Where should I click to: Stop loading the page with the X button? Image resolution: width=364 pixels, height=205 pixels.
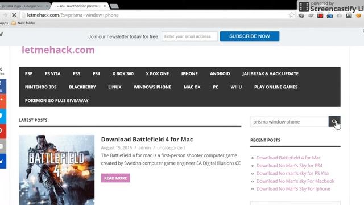[14, 15]
